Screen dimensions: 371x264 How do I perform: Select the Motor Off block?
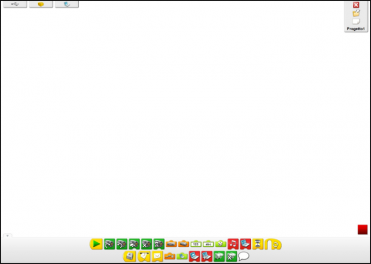coord(147,244)
